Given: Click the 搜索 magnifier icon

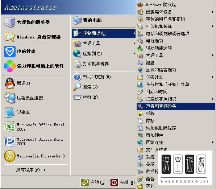Looking at the screenshot, I should 77,87.
